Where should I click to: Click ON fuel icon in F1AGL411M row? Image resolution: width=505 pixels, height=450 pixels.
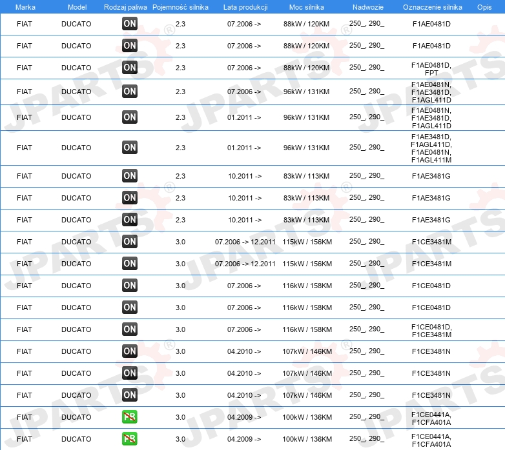[x=130, y=148]
